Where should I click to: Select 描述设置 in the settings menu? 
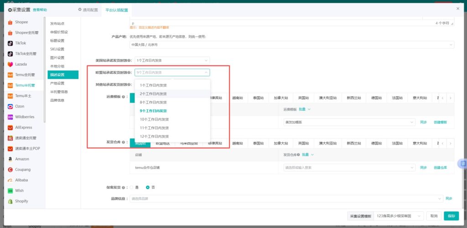tap(57, 75)
